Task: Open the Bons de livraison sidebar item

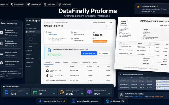Action: 33,44
